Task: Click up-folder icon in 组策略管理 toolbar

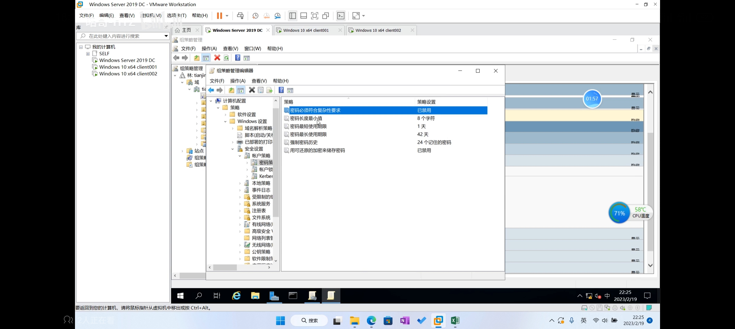Action: click(197, 58)
